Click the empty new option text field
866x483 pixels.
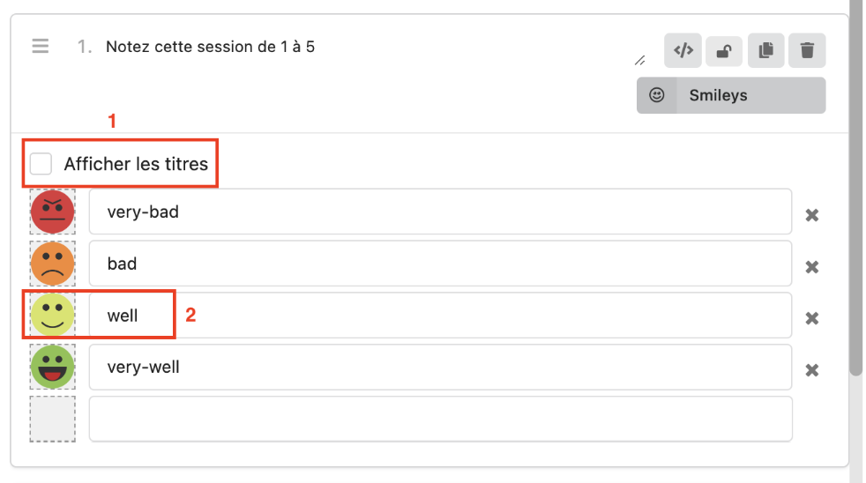(x=440, y=419)
